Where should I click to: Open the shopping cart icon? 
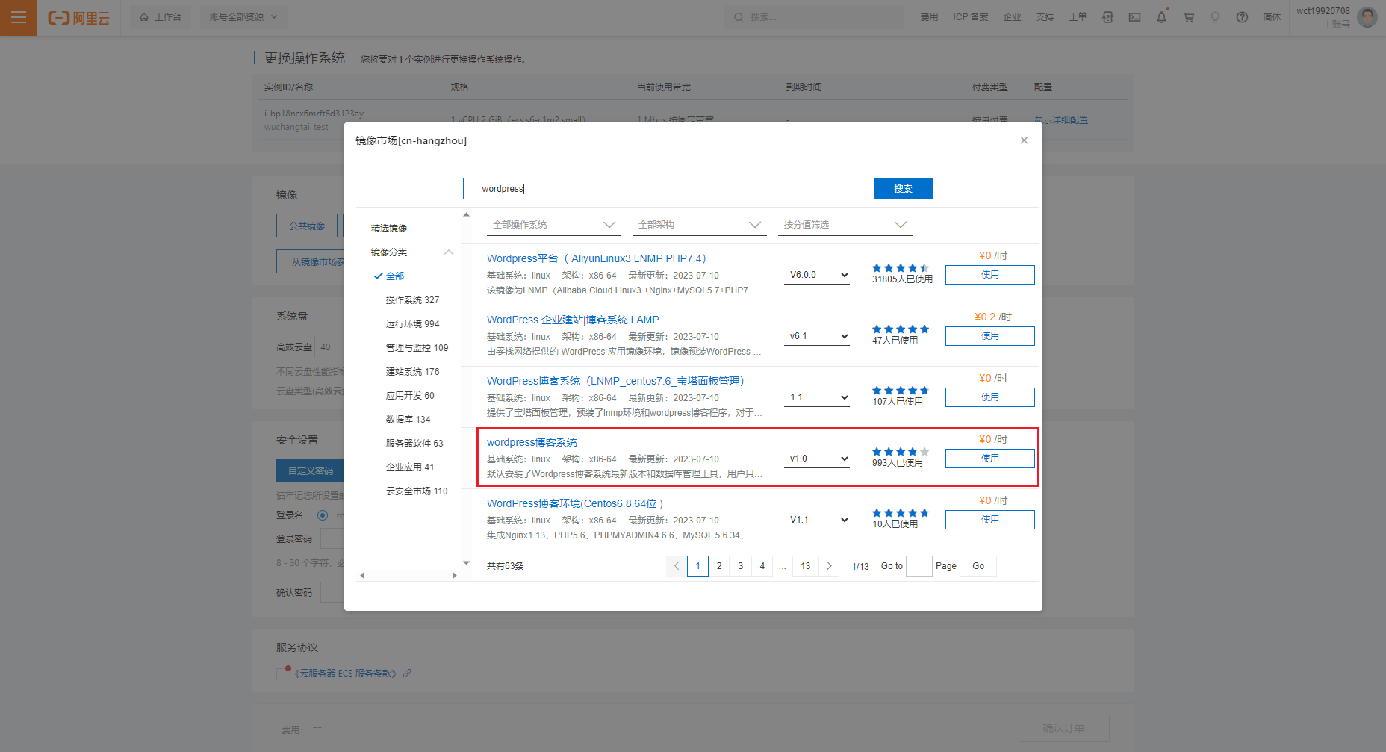pyautogui.click(x=1188, y=17)
